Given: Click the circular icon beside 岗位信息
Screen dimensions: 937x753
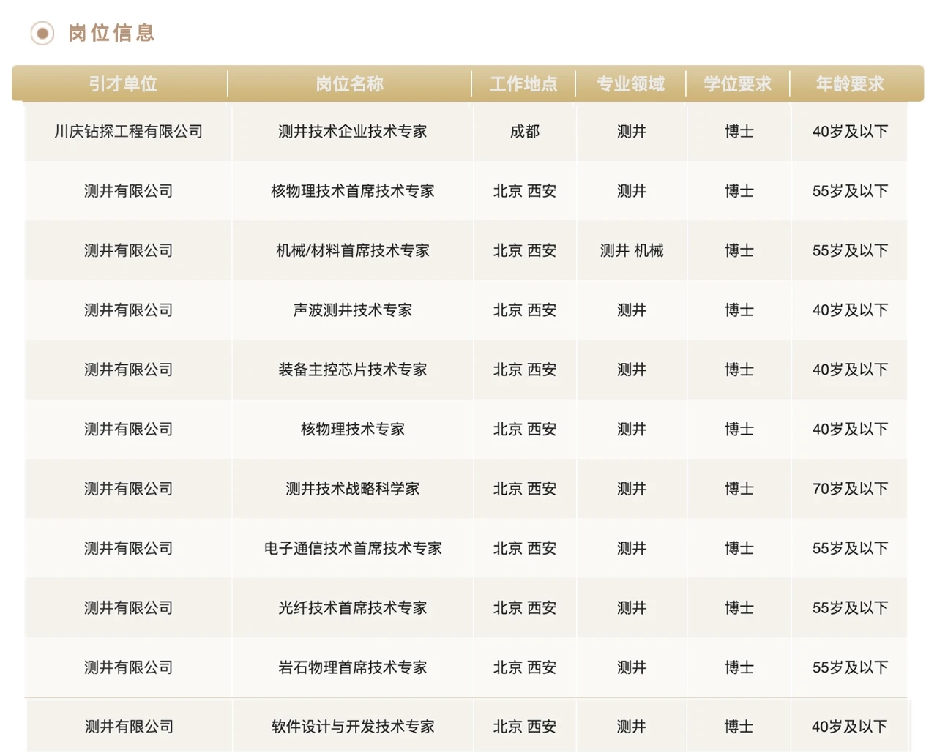Looking at the screenshot, I should point(42,33).
